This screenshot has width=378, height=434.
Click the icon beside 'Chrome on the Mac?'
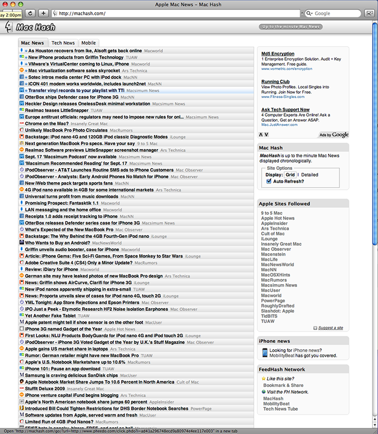click(x=21, y=124)
